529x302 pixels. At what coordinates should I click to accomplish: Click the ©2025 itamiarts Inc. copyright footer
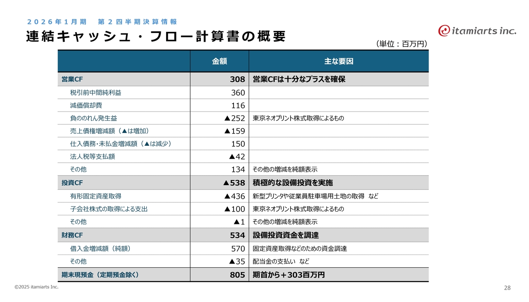click(36, 287)
